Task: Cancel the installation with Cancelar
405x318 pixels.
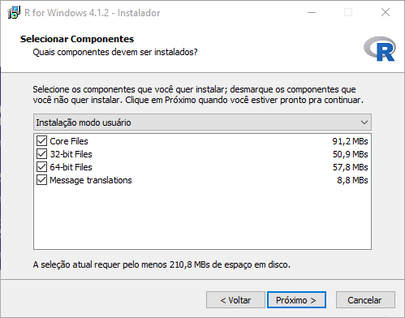Action: 365,300
